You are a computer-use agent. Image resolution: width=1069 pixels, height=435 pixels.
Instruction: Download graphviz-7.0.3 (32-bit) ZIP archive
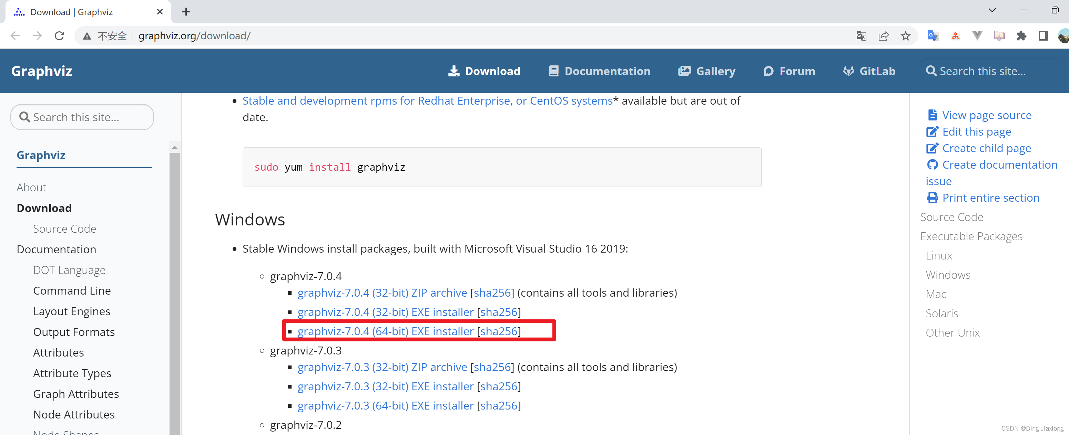click(382, 367)
